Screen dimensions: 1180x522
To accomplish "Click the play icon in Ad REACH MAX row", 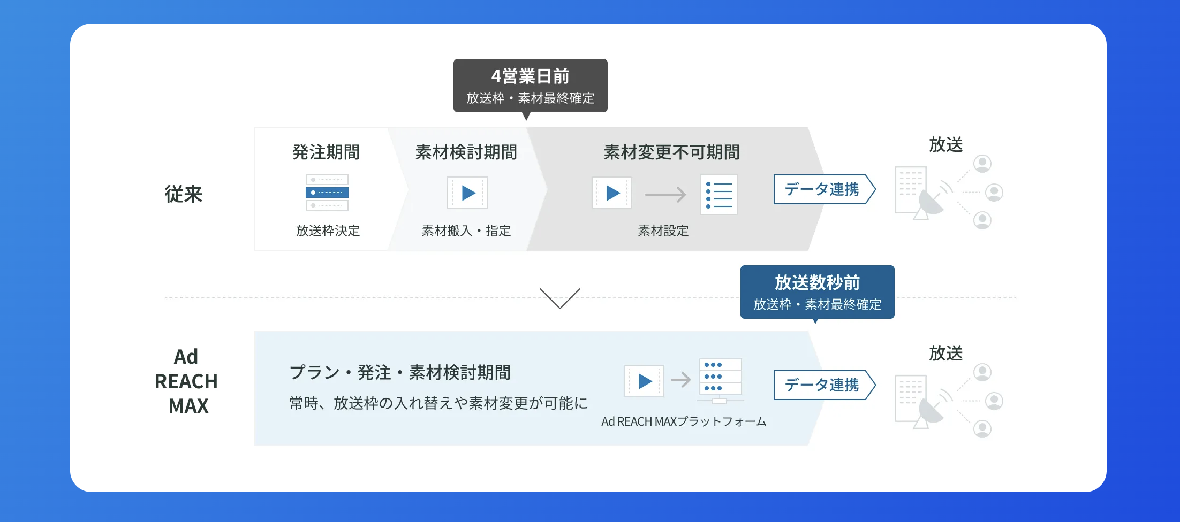I will pyautogui.click(x=644, y=381).
